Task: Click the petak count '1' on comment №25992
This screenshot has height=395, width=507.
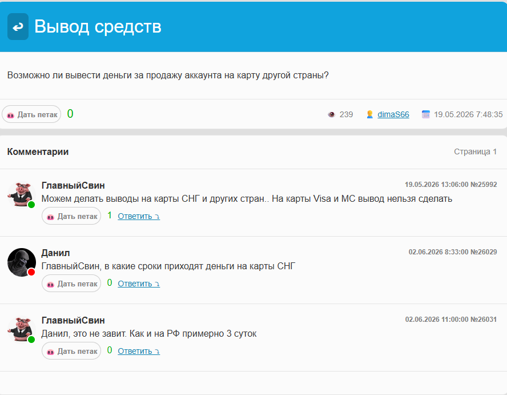Action: (x=110, y=216)
